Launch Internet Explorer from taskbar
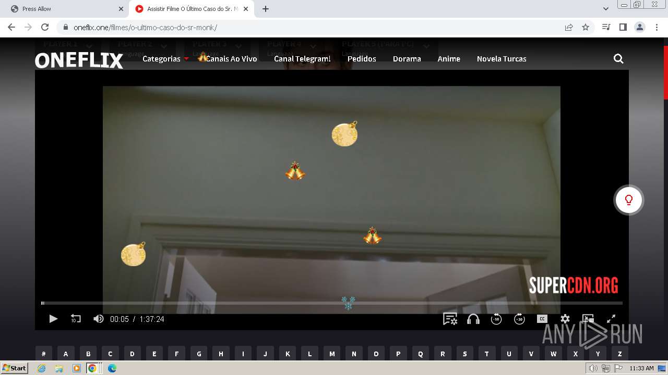The height and width of the screenshot is (375, 668). pyautogui.click(x=41, y=368)
